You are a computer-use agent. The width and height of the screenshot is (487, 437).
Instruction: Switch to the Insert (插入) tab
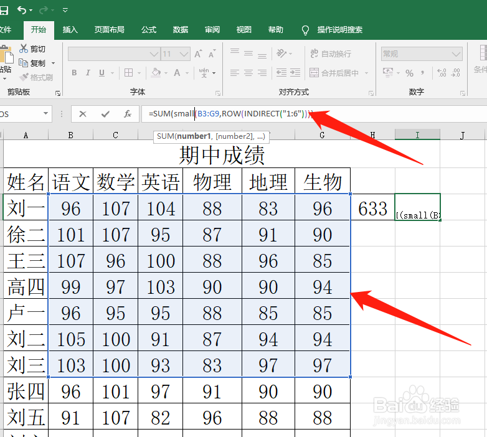[x=70, y=30]
